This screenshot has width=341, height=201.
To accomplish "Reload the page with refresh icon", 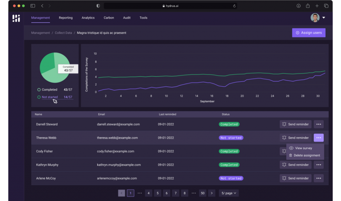I will (234, 6).
